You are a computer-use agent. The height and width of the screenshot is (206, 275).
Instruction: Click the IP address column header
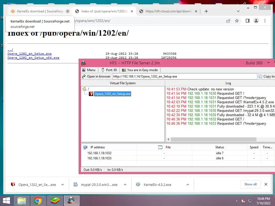coord(109,147)
